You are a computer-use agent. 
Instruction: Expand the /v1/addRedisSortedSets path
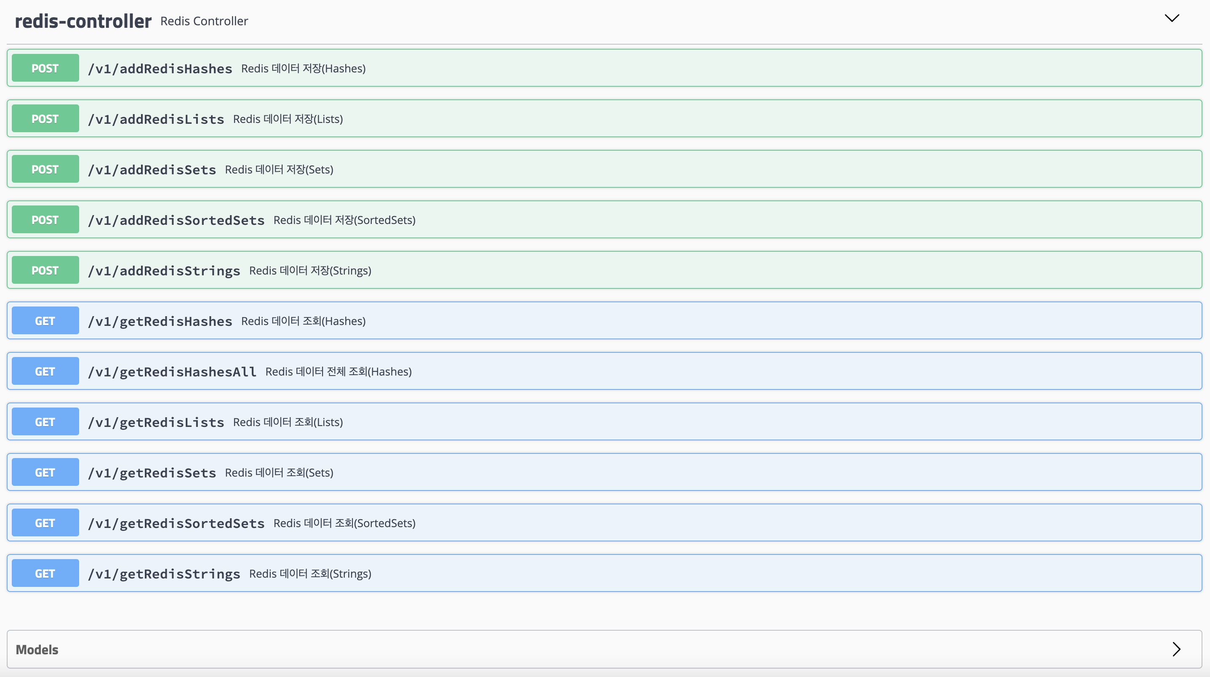point(176,220)
